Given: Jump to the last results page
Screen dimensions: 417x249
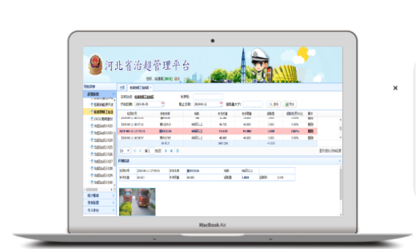Looking at the screenshot, I should tap(172, 151).
